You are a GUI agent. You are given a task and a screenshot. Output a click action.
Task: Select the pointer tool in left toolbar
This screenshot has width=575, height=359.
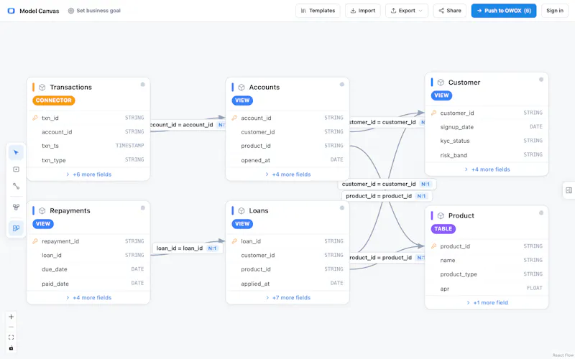tap(16, 152)
